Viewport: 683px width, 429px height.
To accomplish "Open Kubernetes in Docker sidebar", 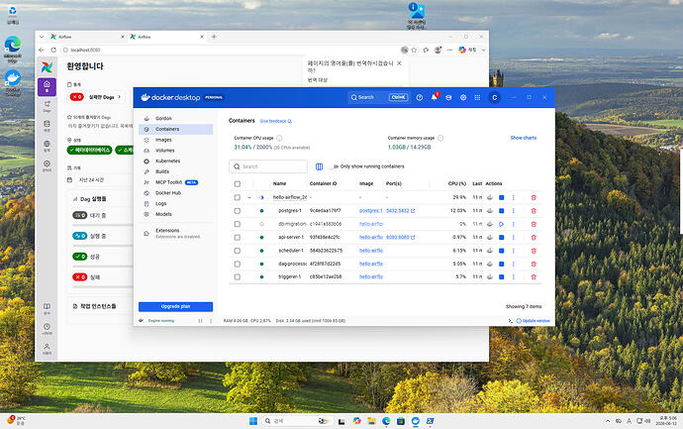I will (175, 161).
